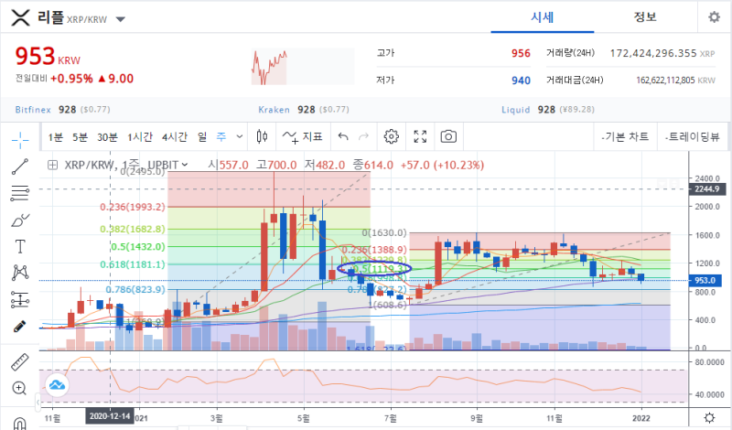Toggle the magnet mode icon

(x=20, y=423)
